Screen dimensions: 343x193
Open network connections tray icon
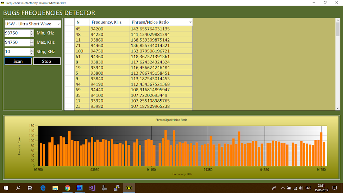295,188
